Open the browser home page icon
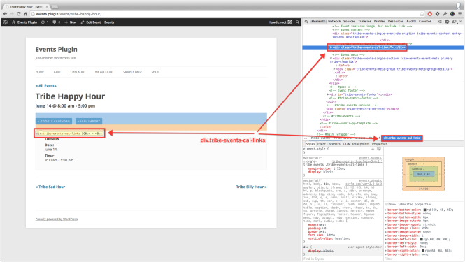 [25, 14]
